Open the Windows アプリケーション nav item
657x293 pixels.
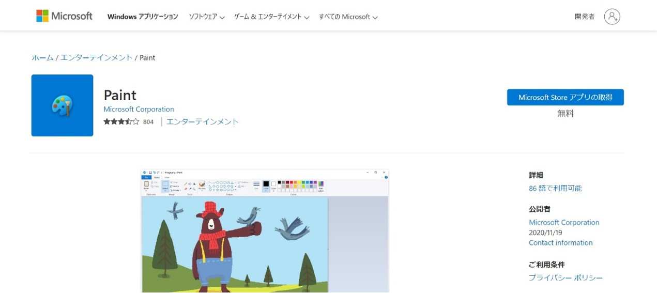pos(143,17)
